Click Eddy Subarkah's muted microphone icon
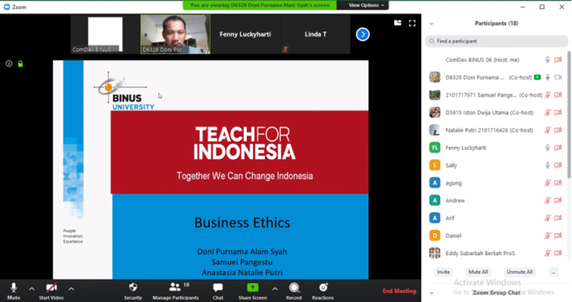The width and height of the screenshot is (572, 302). tap(548, 253)
